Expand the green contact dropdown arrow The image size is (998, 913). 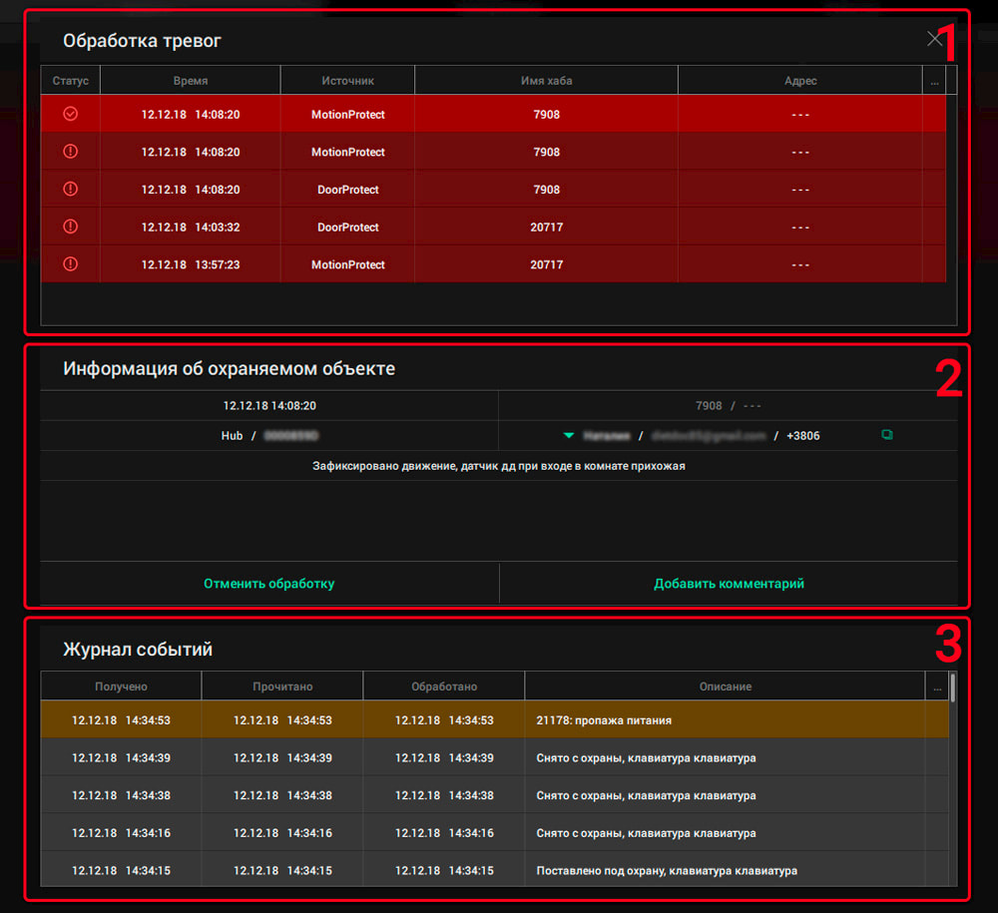[x=569, y=435]
